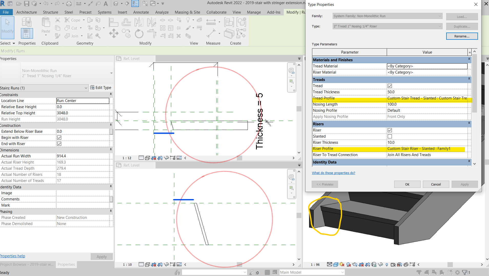Click the Visual Style cube in view control bar
The image size is (489, 276).
(147, 158)
